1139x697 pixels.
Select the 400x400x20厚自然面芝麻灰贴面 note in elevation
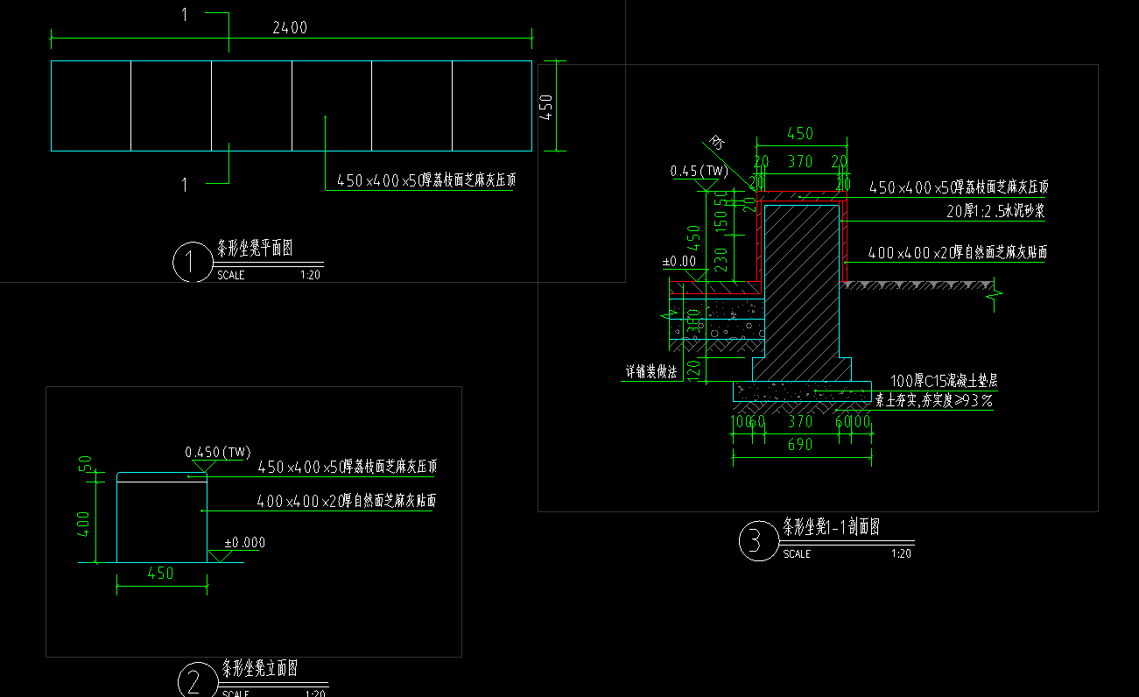347,502
